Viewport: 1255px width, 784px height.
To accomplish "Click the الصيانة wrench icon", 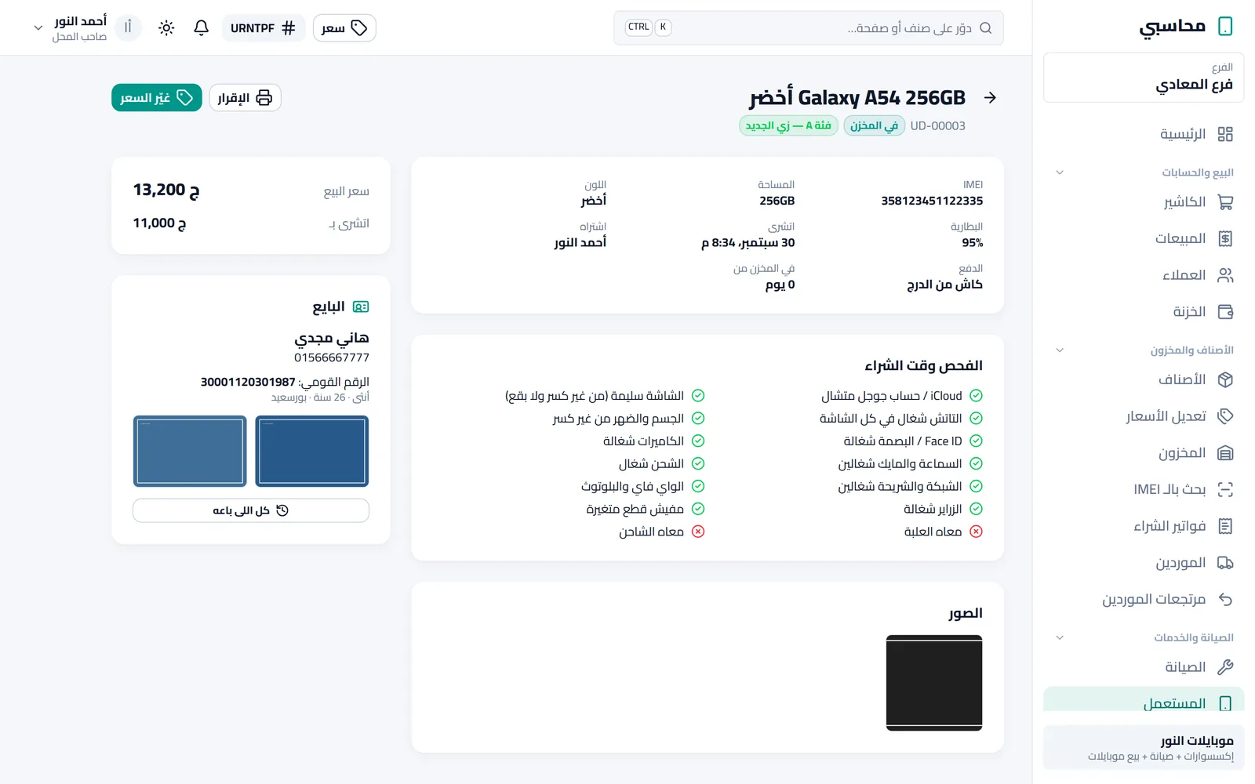I will pyautogui.click(x=1225, y=667).
